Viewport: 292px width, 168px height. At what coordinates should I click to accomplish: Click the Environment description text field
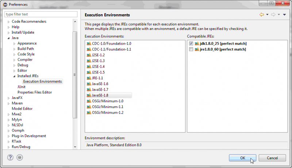coord(186,145)
